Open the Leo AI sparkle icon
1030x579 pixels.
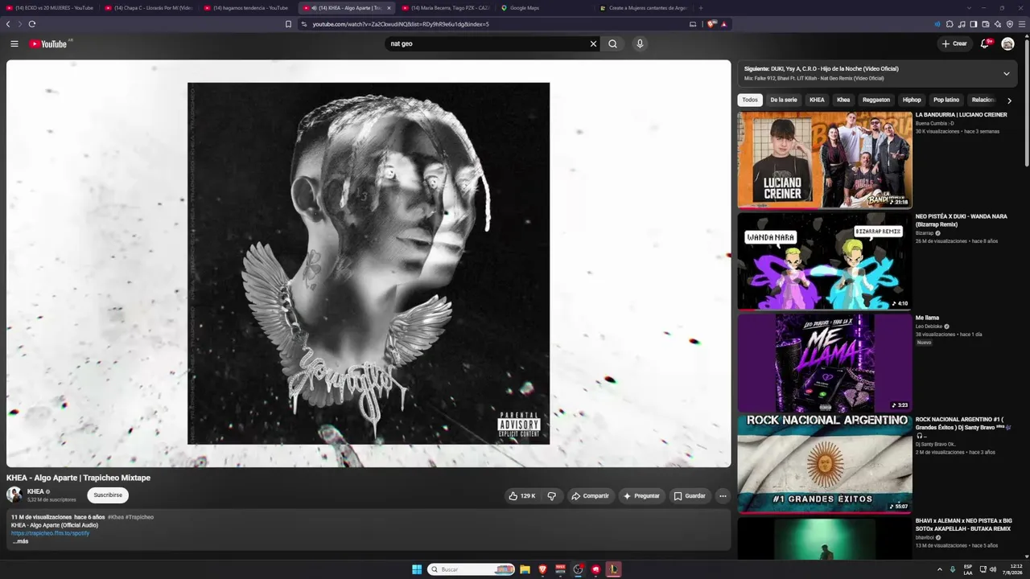998,24
